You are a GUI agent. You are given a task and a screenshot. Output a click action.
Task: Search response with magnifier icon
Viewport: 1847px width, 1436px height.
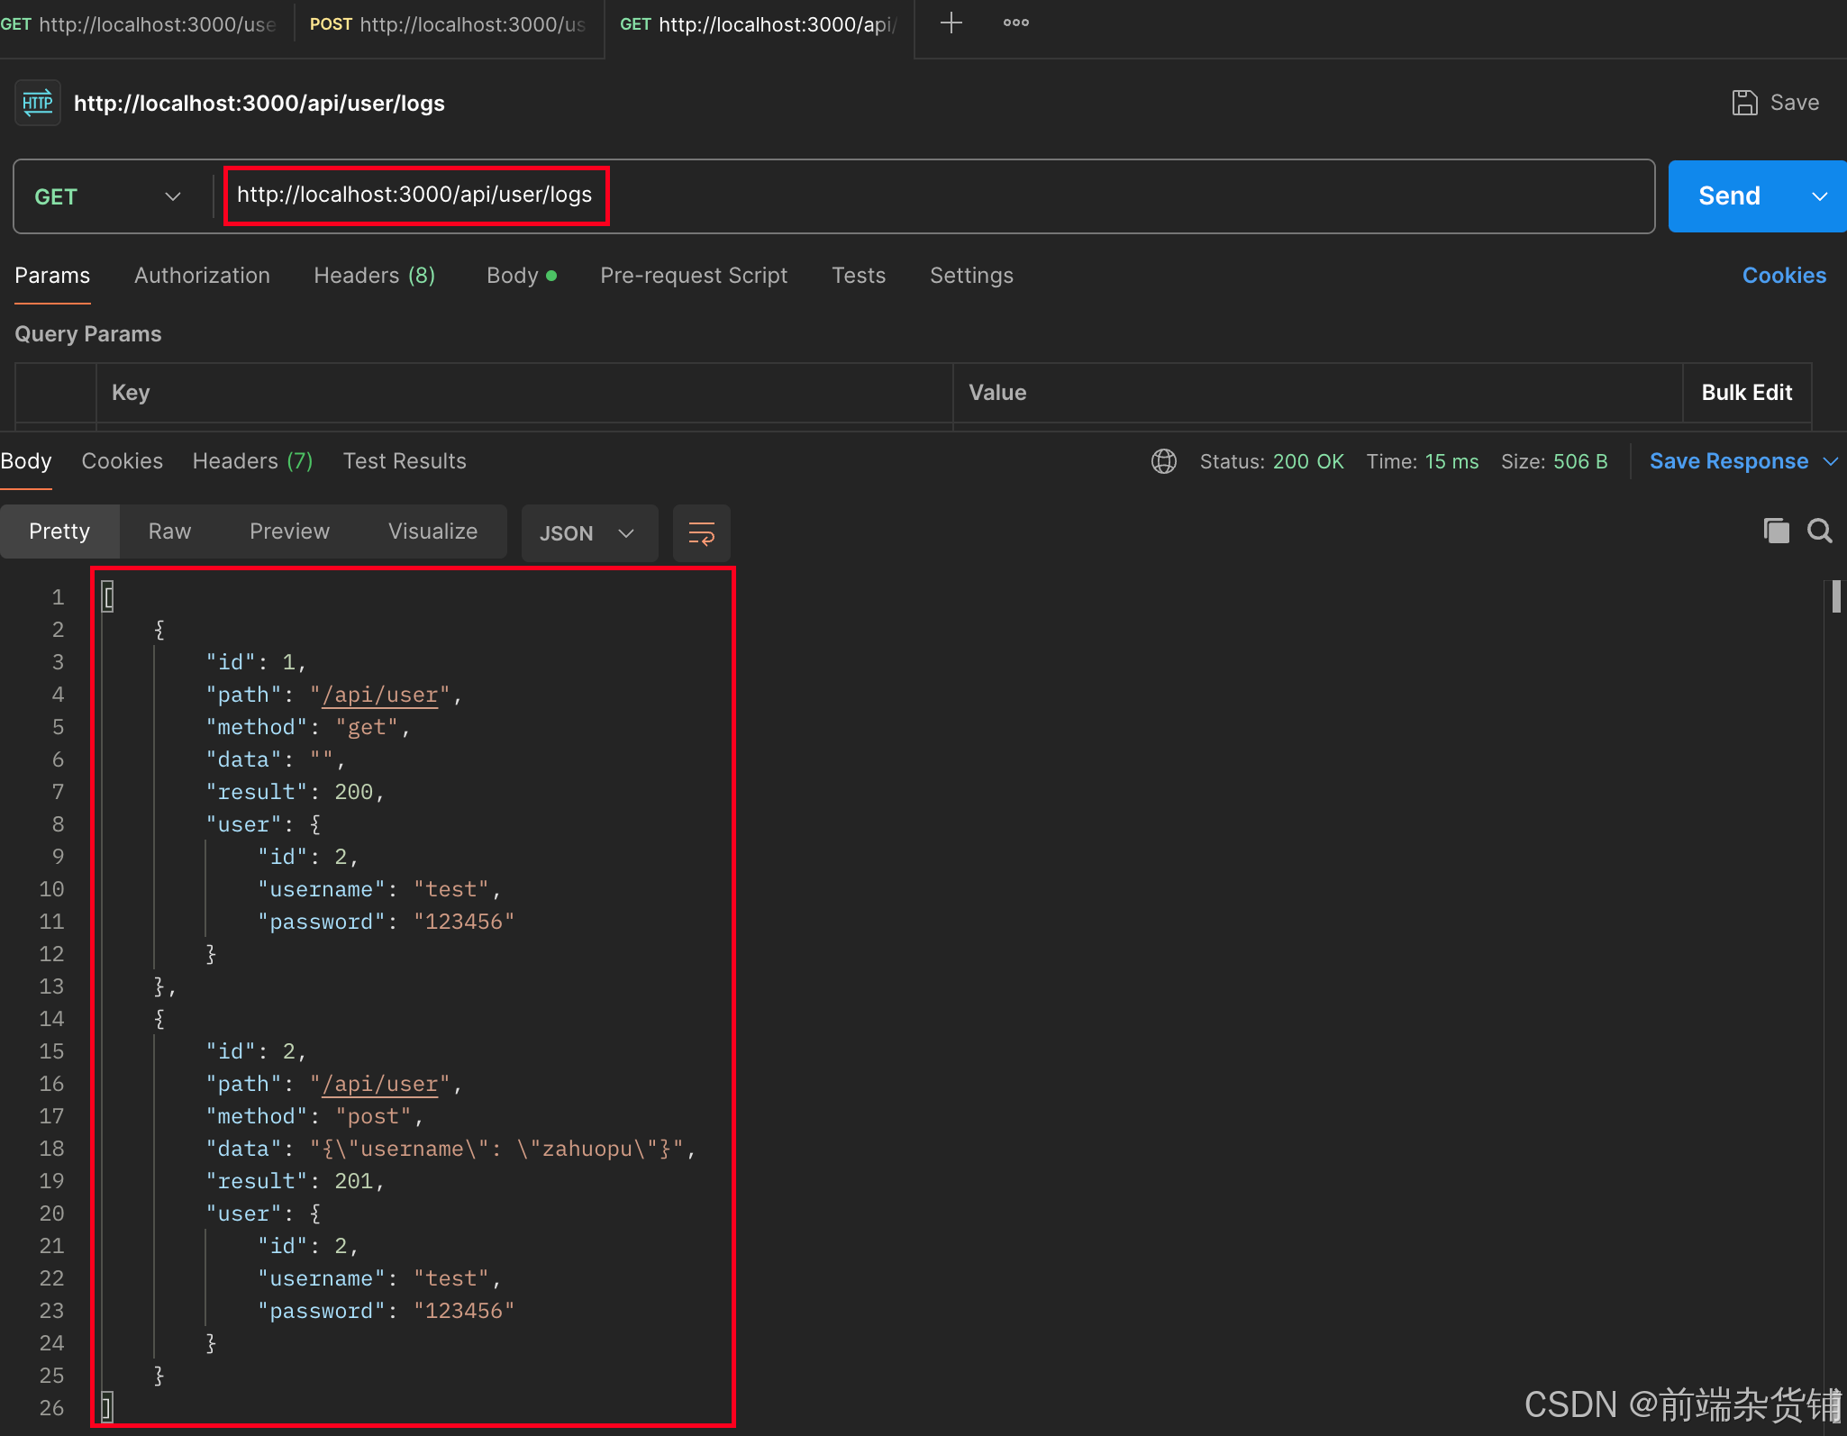(1820, 531)
